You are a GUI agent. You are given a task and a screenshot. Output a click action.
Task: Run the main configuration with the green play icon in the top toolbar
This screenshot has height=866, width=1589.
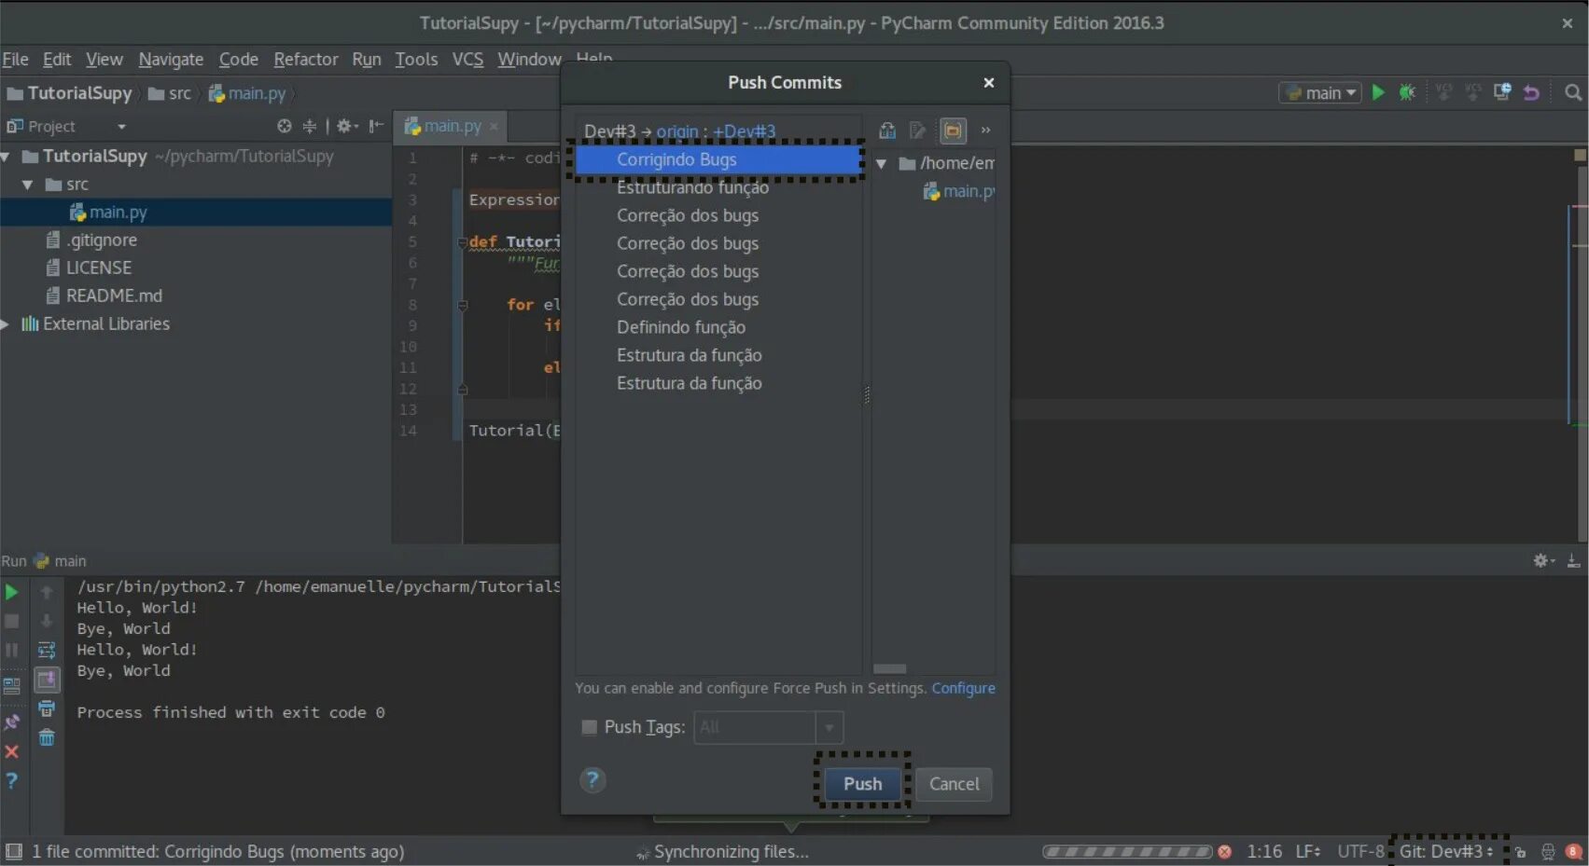[x=1378, y=92]
